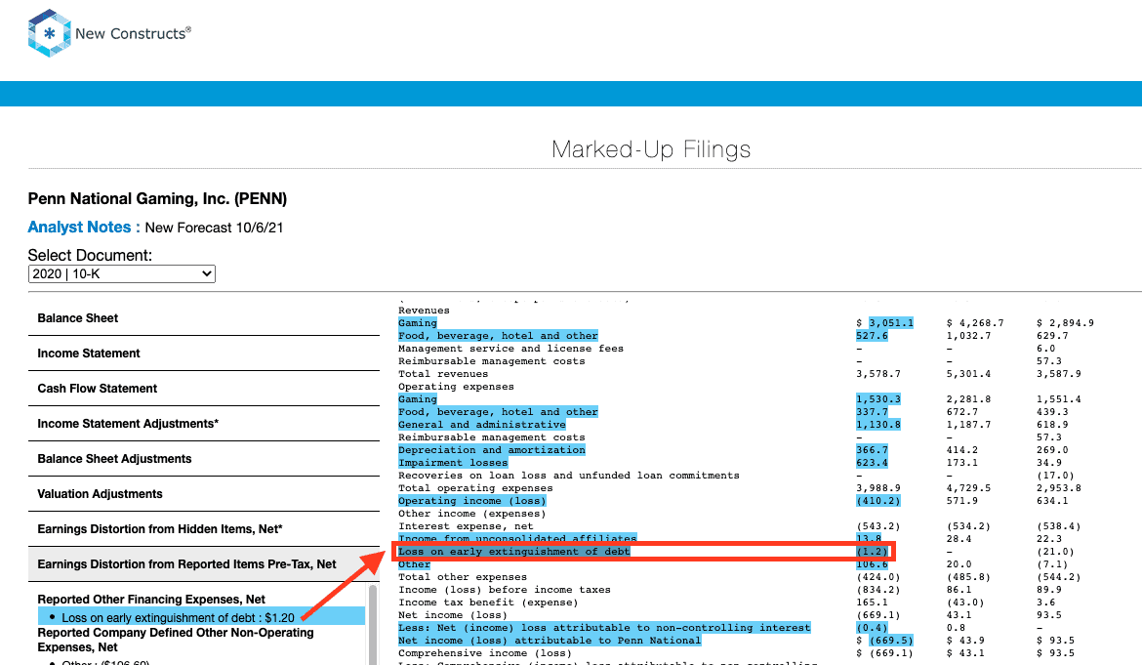Viewport: 1142px width, 665px height.
Task: Click highlighted value 527.6
Action: coord(872,336)
